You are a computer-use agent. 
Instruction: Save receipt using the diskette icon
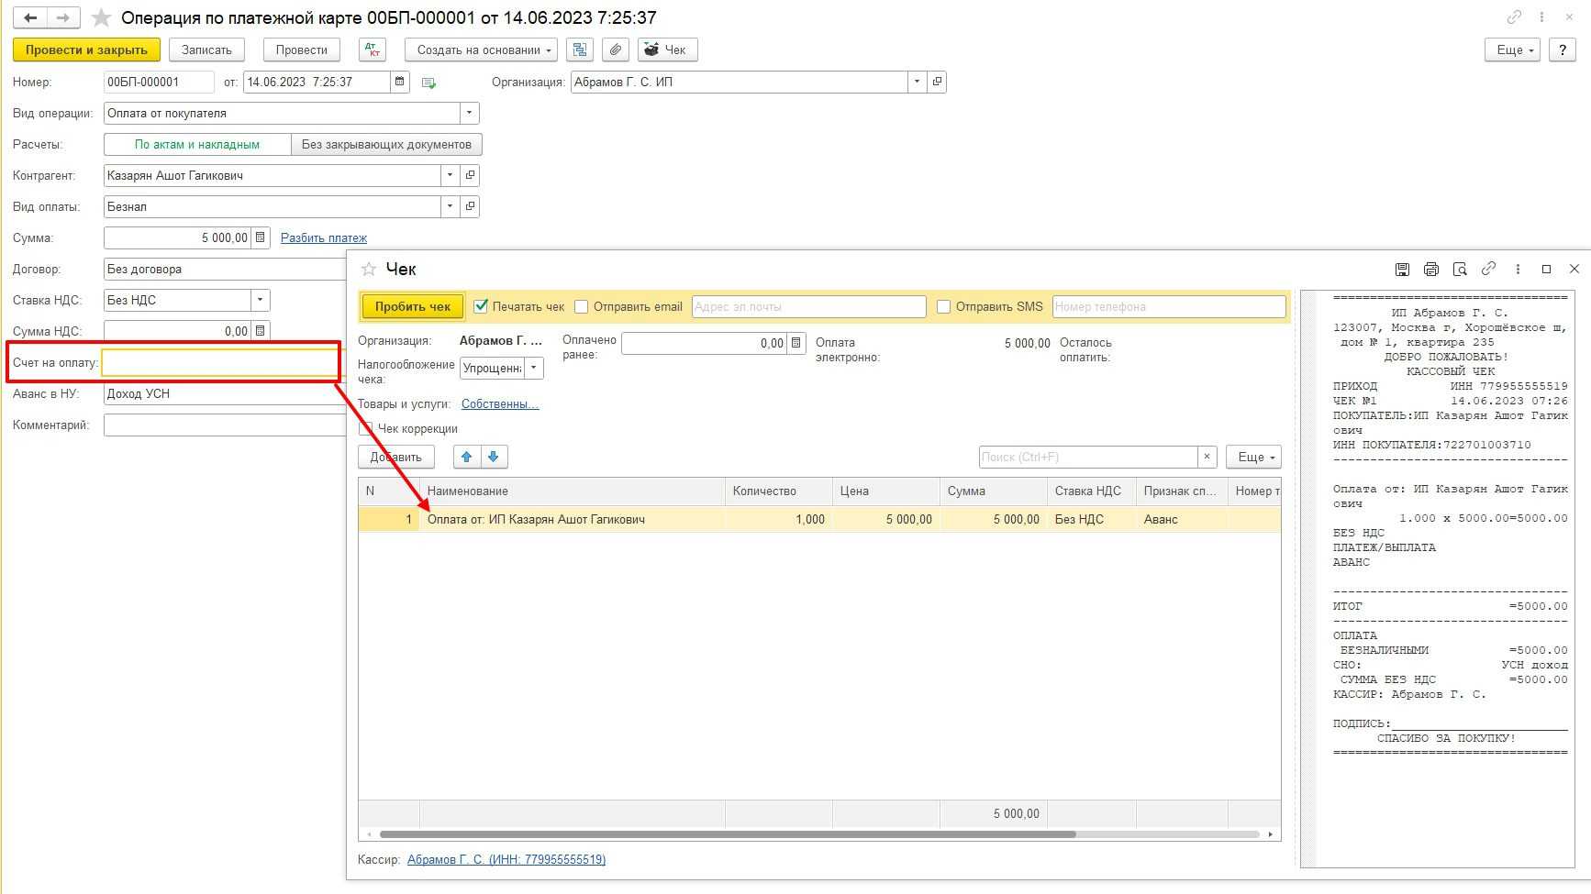pos(1402,269)
